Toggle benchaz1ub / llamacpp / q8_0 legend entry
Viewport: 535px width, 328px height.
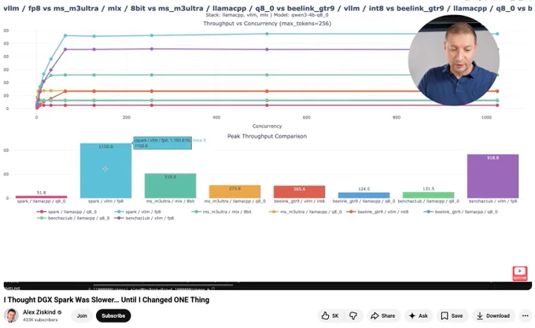coord(73,218)
